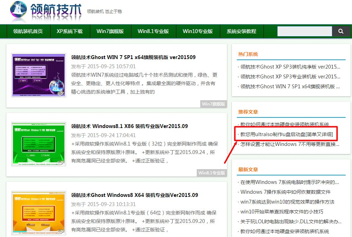Open the purple Win7 Ghost thumbnail
The height and width of the screenshot is (237, 352).
[39, 75]
